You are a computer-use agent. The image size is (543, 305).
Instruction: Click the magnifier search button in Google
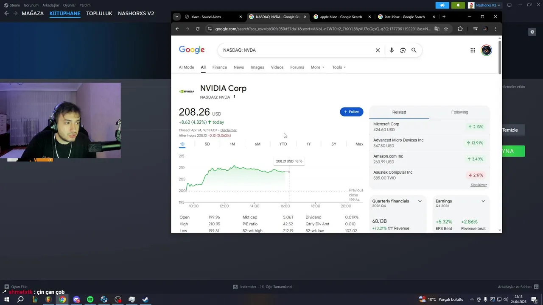tap(414, 50)
